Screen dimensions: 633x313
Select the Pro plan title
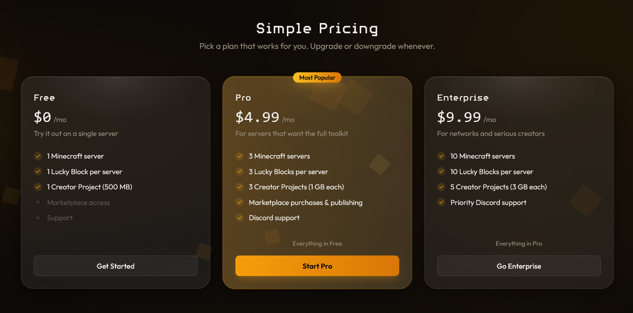click(243, 98)
